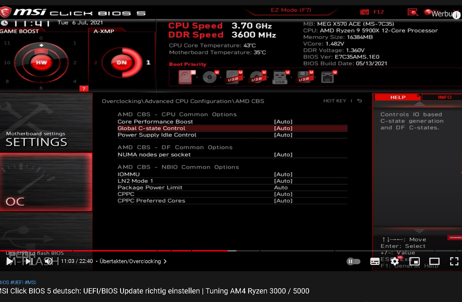This screenshot has height=302, width=462.
Task: Select the Global C-state Control row
Action: [x=232, y=128]
